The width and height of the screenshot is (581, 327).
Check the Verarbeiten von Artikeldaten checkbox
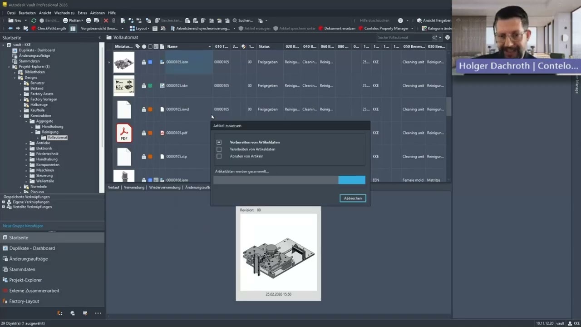point(219,149)
